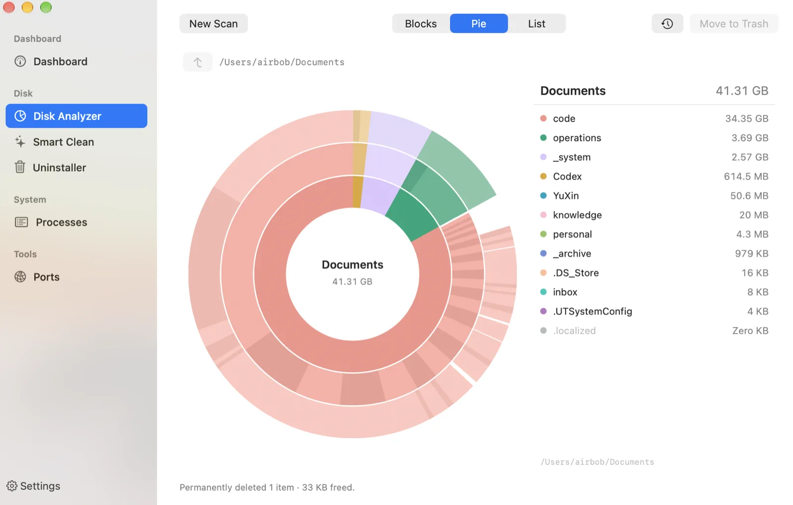Select the YuXin folder row
This screenshot has width=793, height=505.
(654, 196)
